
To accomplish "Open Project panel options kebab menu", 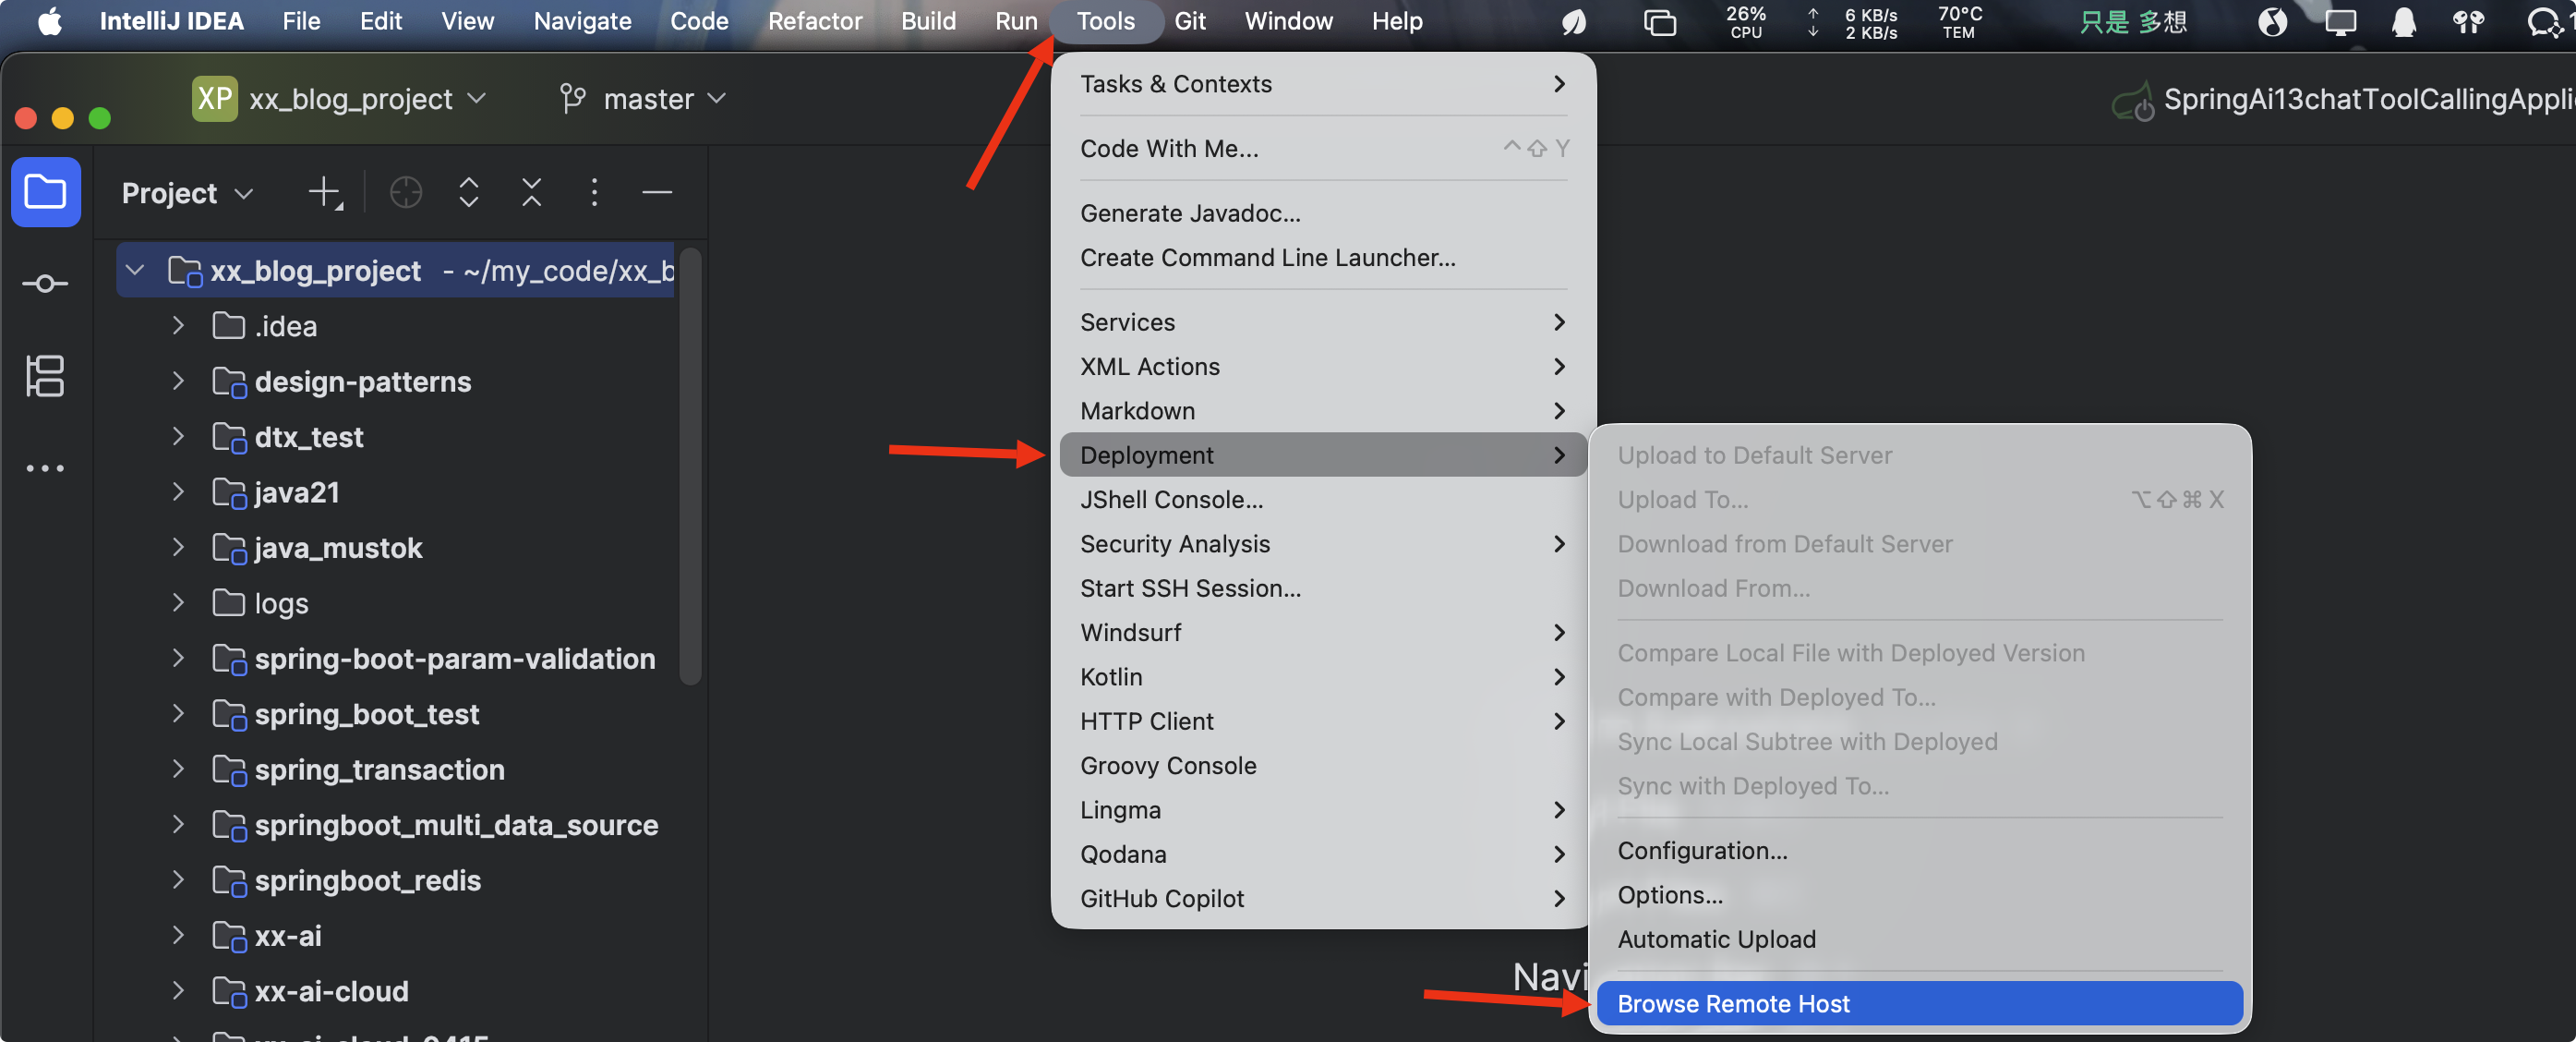I will point(594,192).
